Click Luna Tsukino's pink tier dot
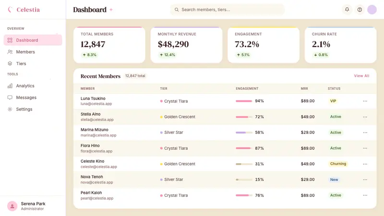384x216 pixels. 161,101
